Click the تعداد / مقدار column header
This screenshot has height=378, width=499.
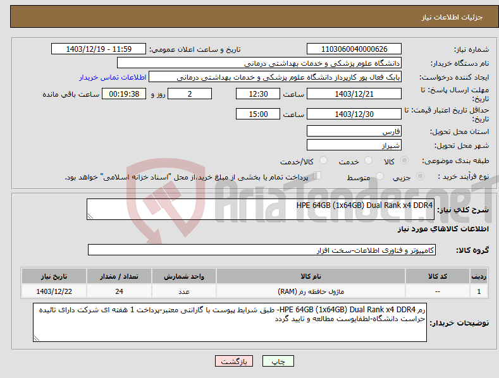[119, 276]
